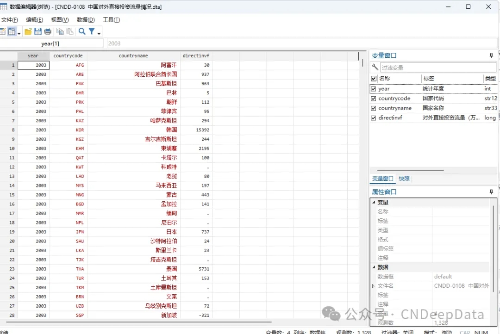Pin the 变量窗口 panel
Image resolution: width=500 pixels, height=334 pixels.
491,56
